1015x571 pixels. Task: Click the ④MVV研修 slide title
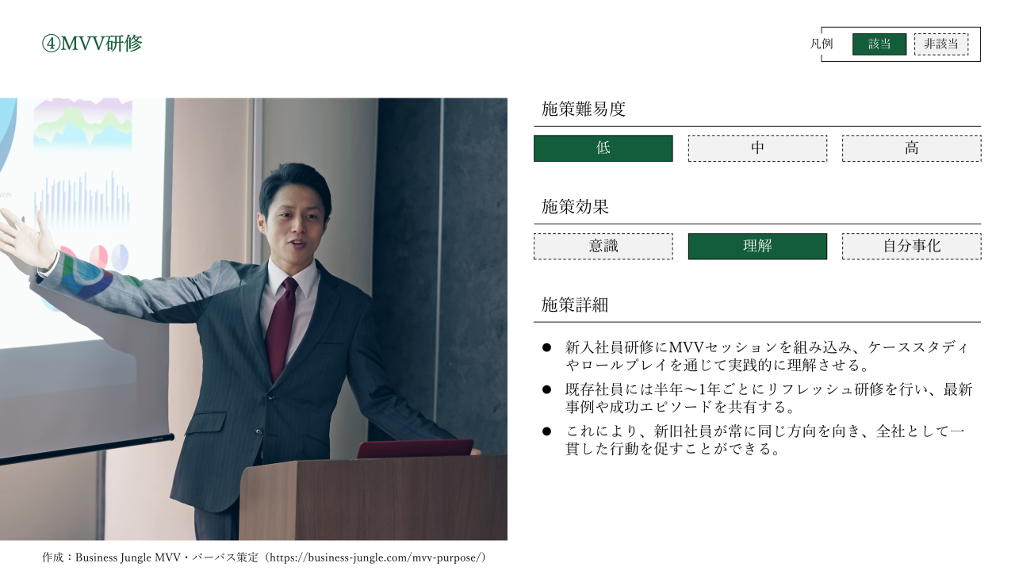[x=92, y=44]
